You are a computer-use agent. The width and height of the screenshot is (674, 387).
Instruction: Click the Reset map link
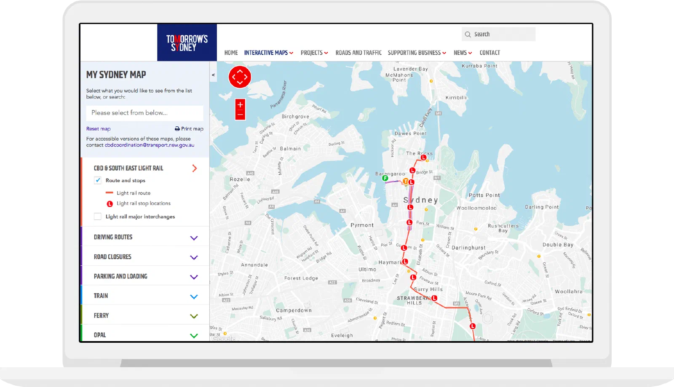click(x=99, y=129)
